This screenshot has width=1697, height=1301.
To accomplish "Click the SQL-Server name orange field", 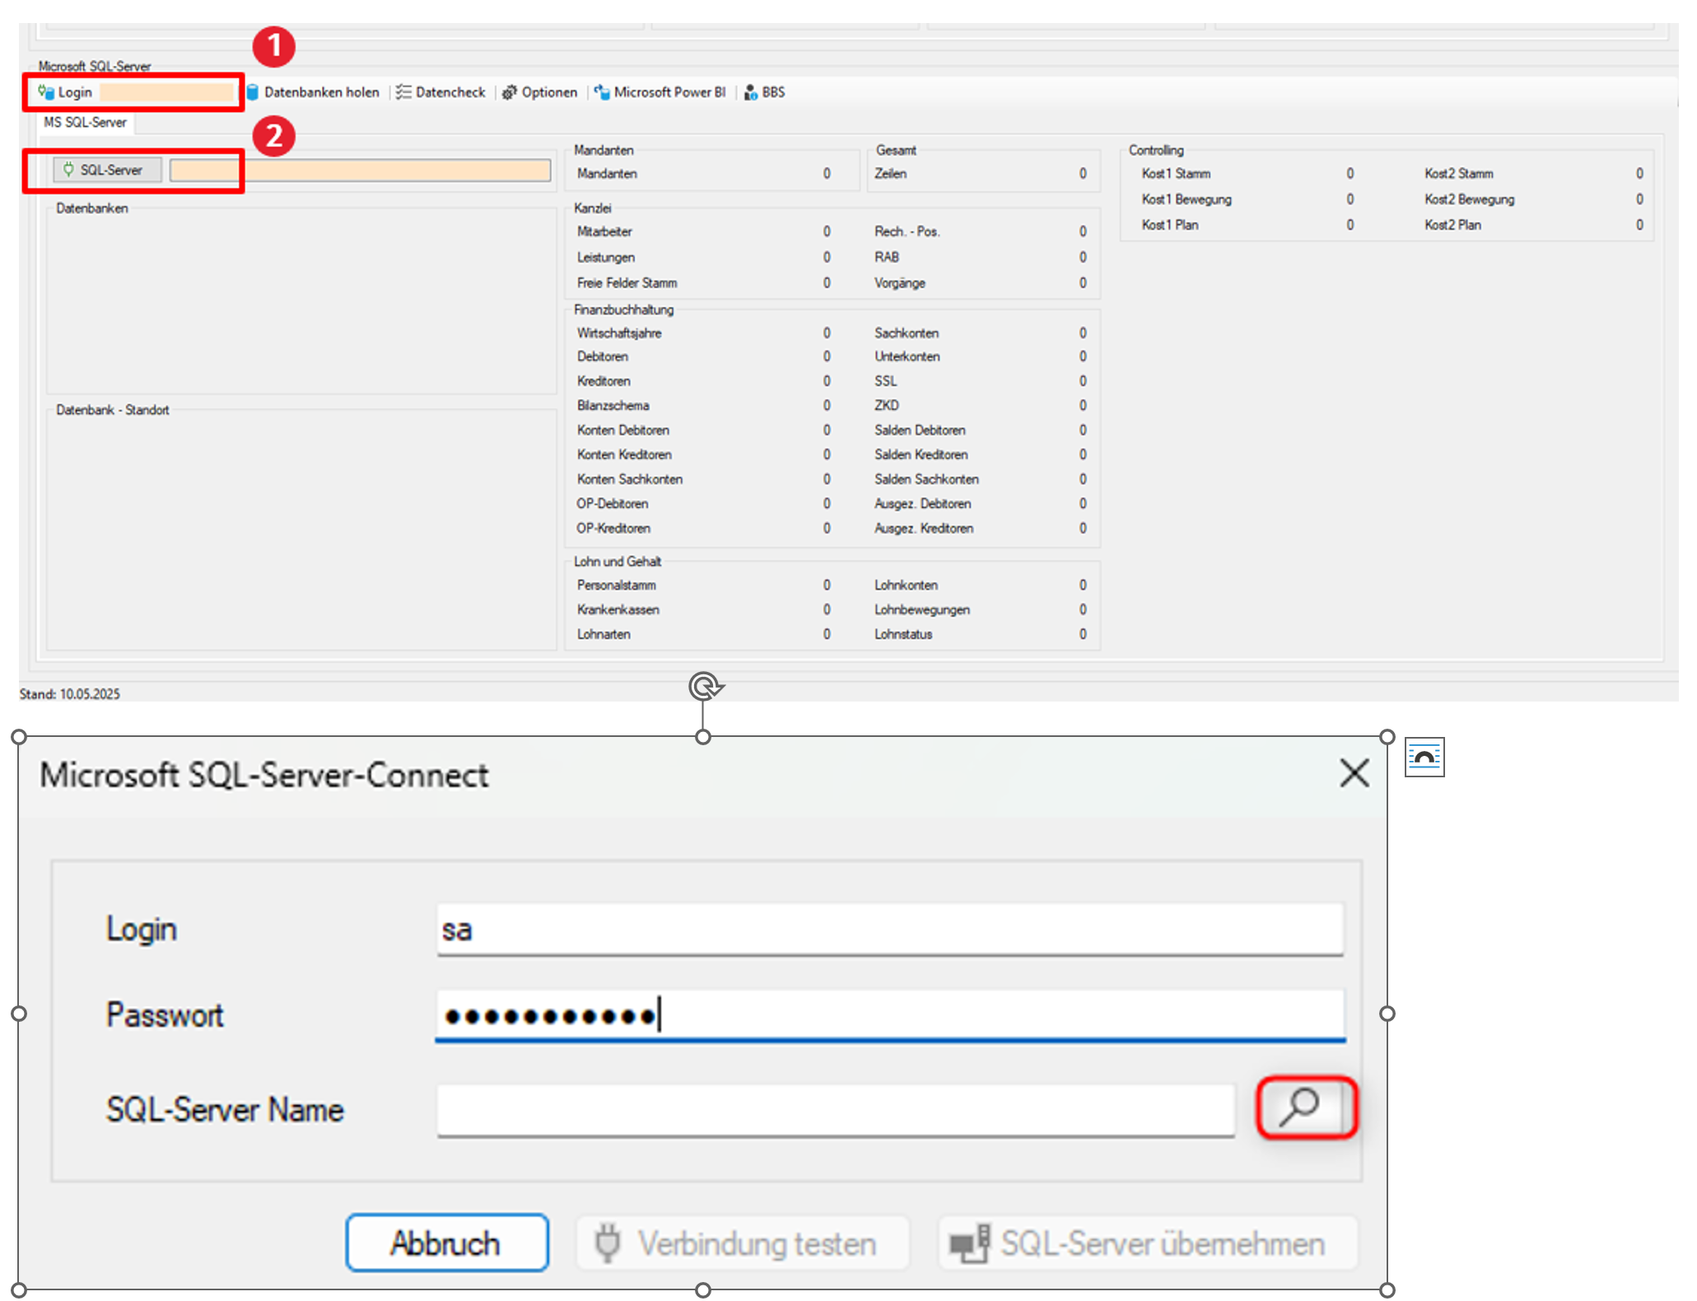I will (361, 170).
